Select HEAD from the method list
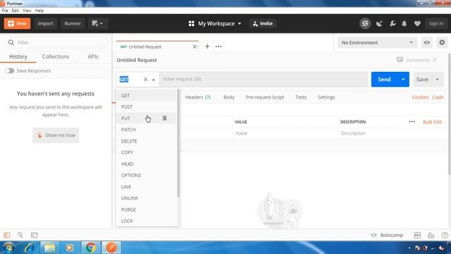451x254 pixels. [x=146, y=164]
